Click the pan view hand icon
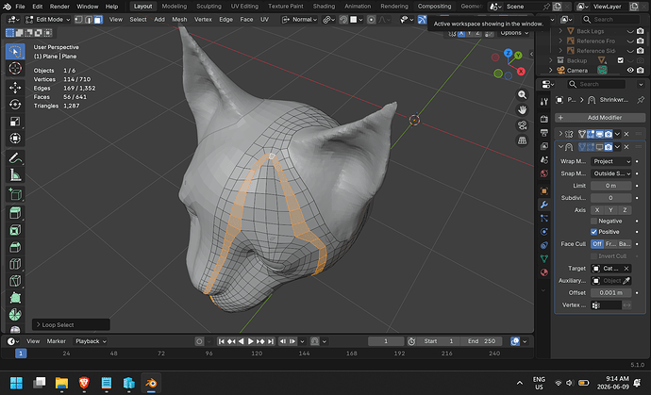The width and height of the screenshot is (651, 395). click(522, 110)
